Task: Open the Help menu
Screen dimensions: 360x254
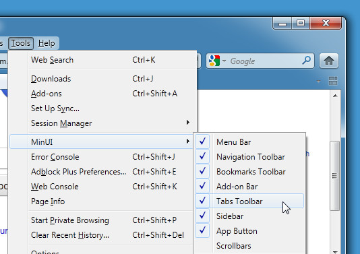Action: [47, 43]
